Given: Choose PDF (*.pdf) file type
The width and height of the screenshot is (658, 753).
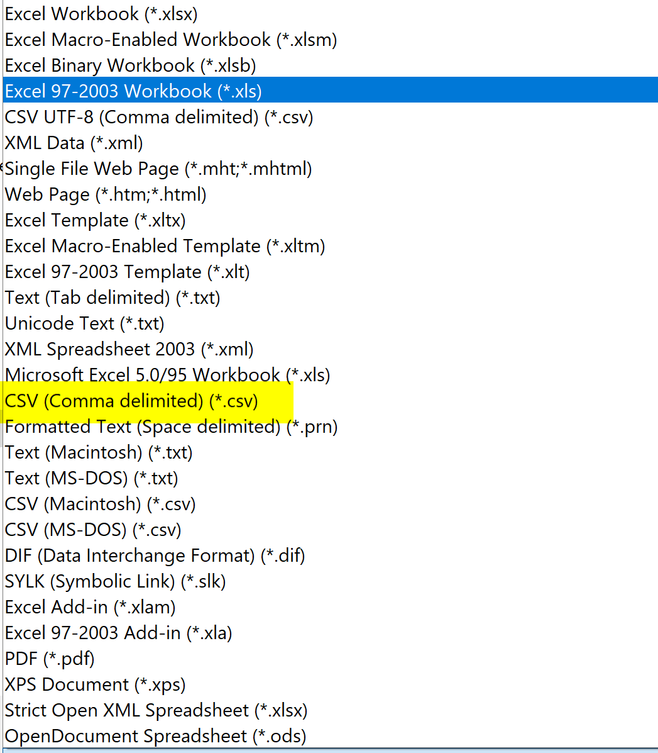Looking at the screenshot, I should (331, 659).
